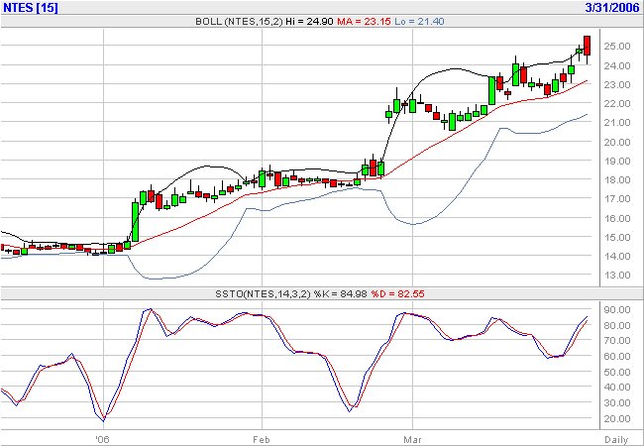Select the SSTO(NTES,14,3,2) indicator label

[263, 294]
